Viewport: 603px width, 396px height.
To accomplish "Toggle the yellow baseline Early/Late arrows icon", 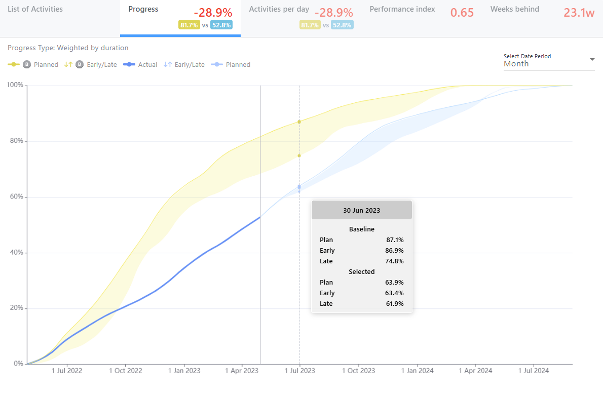I will click(67, 64).
